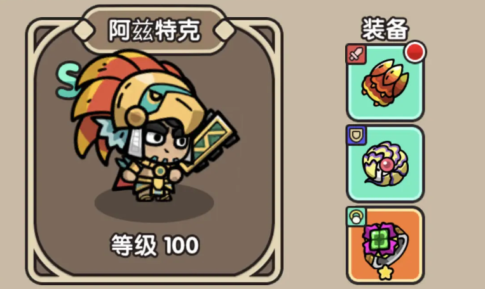Click the right diamond ornament on name banner
Image resolution: width=485 pixels, height=289 pixels.
224,30
